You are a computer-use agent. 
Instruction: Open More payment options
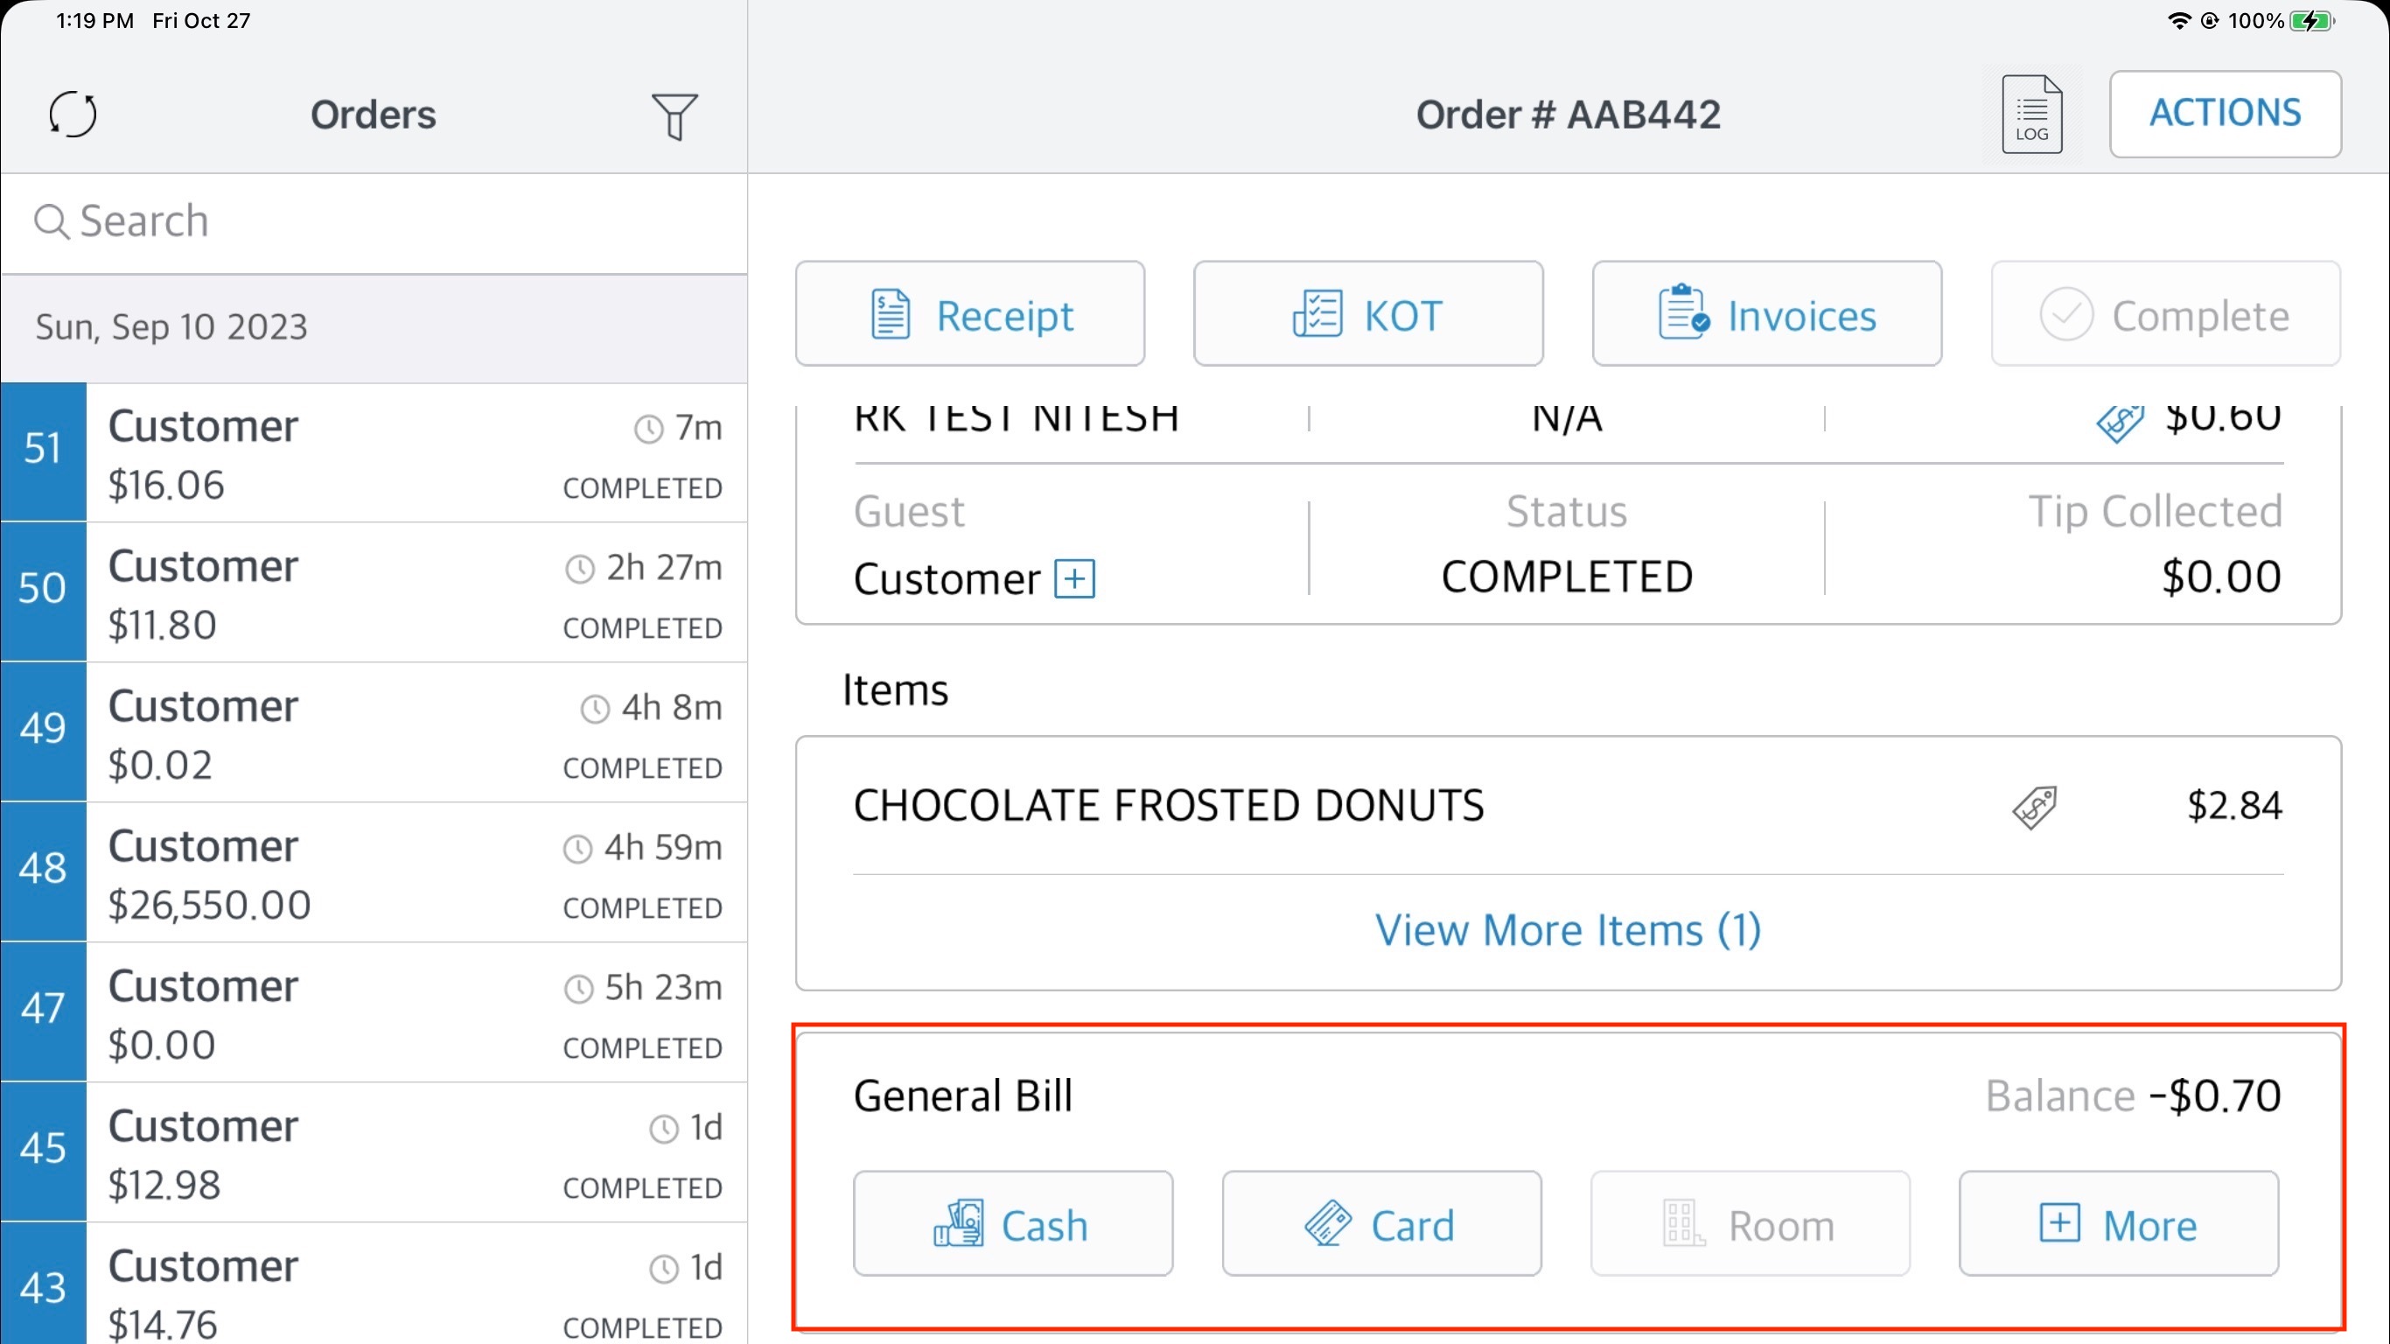(x=2118, y=1224)
